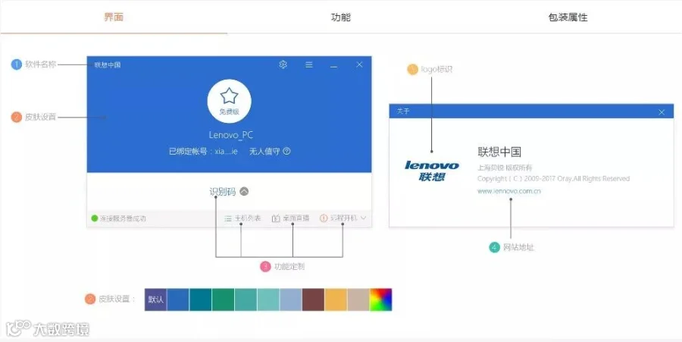Screen dimensions: 682x342
Task: Switch to the 界面 tab
Action: [114, 17]
